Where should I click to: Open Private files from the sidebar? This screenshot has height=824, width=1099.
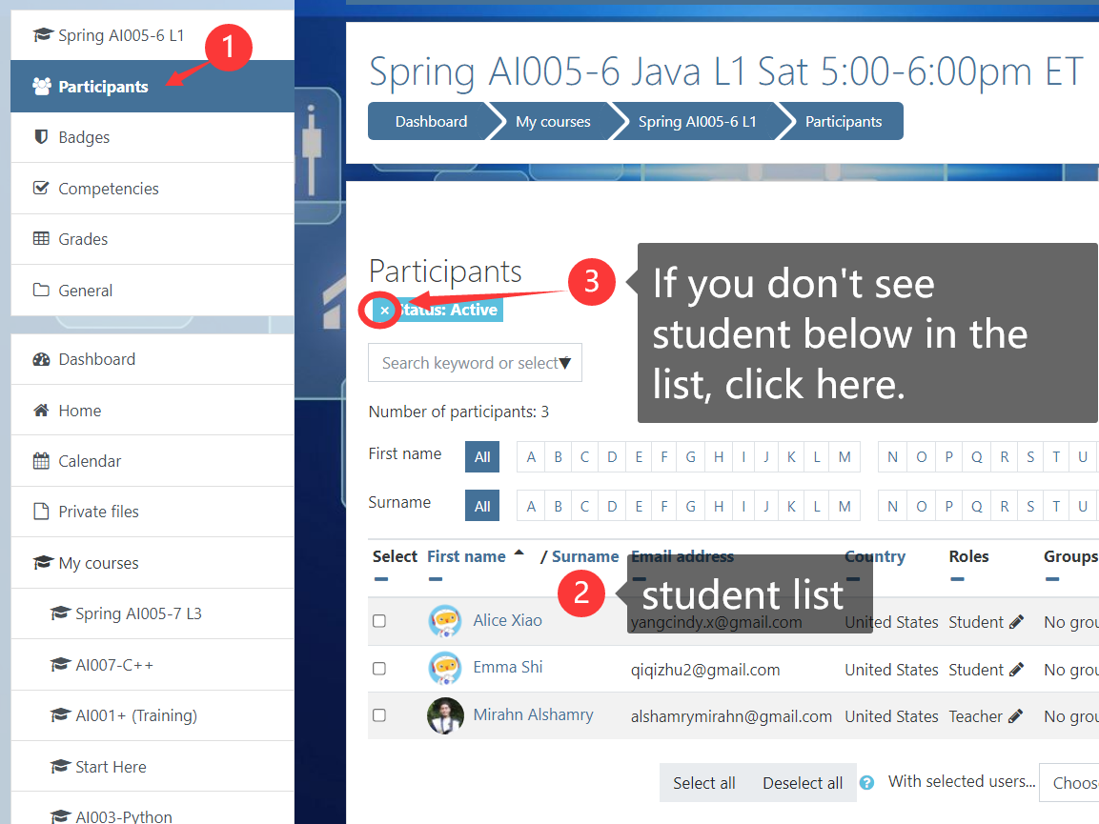(x=98, y=512)
